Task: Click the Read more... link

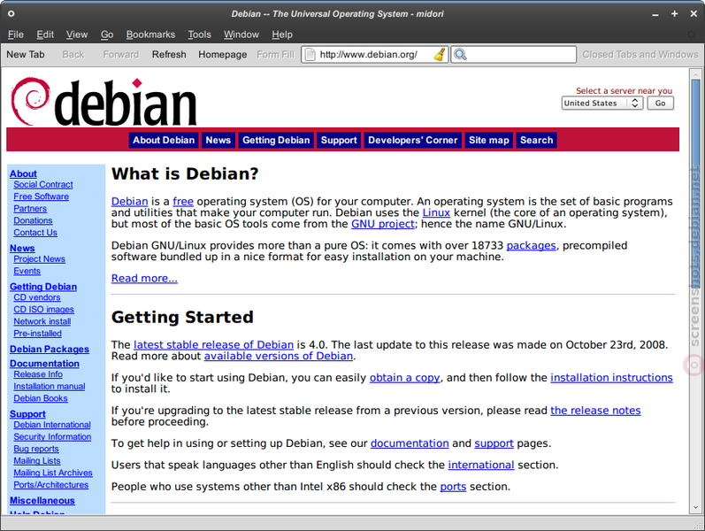Action: coord(144,278)
